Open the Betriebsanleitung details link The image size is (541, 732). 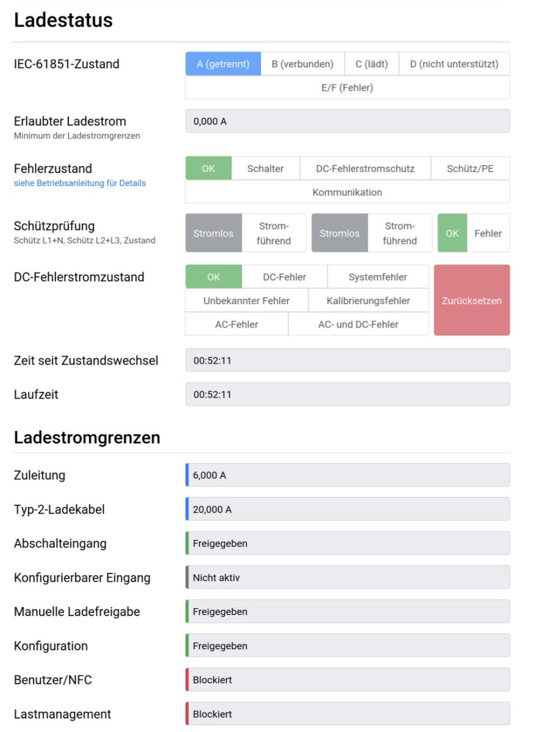(79, 183)
